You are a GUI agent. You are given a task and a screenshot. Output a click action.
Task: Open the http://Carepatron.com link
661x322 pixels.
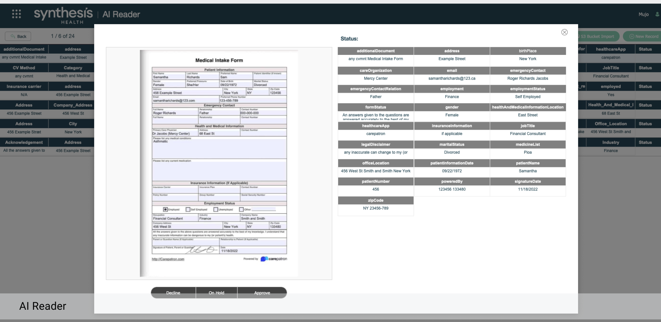tap(168, 259)
